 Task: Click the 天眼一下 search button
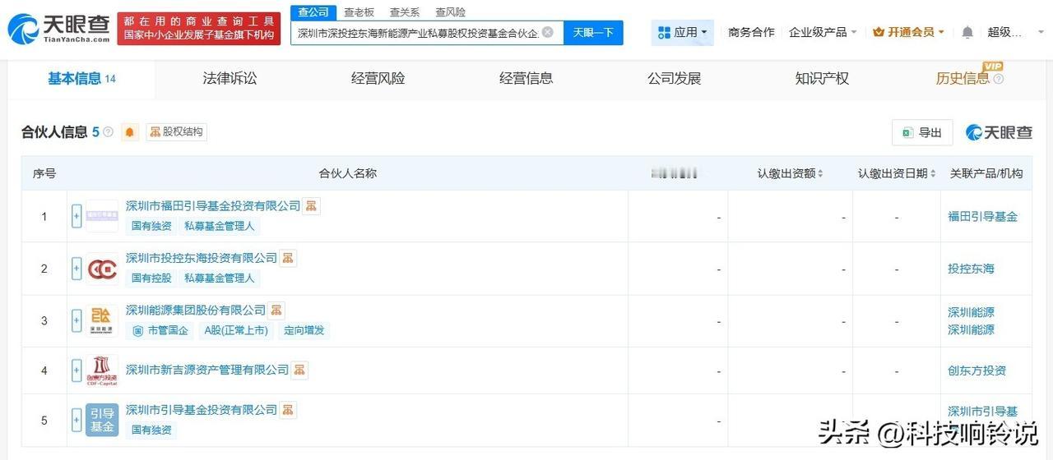tap(593, 32)
